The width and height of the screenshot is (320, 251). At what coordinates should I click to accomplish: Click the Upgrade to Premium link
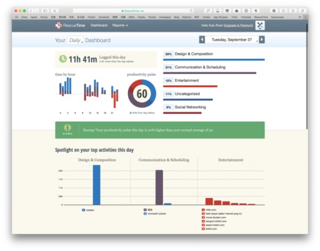[x=238, y=26]
